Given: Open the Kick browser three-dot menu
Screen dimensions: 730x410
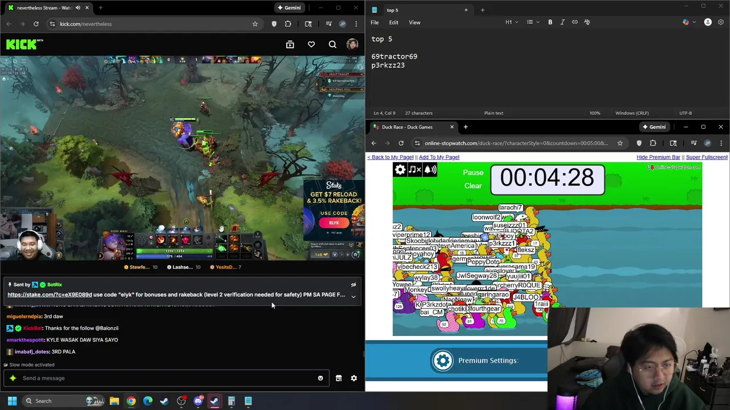Looking at the screenshot, I should (356, 24).
